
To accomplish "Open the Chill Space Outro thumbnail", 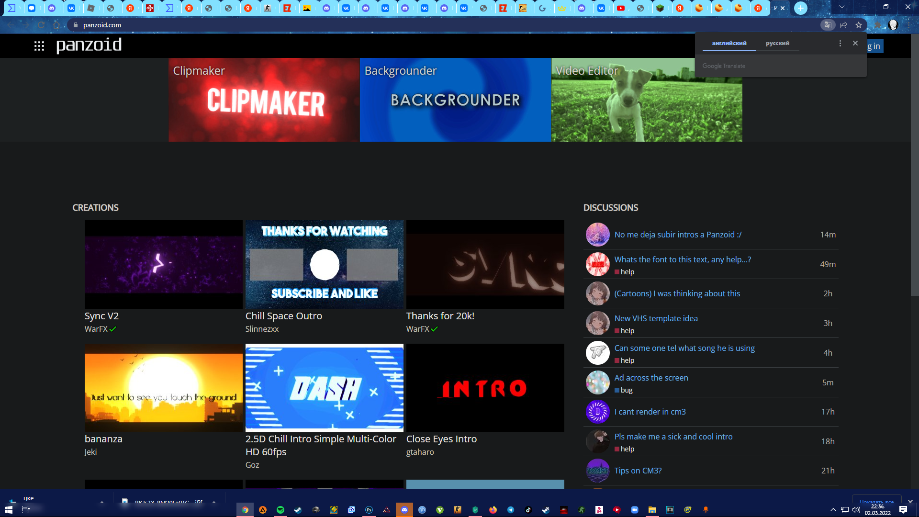I will pos(325,264).
